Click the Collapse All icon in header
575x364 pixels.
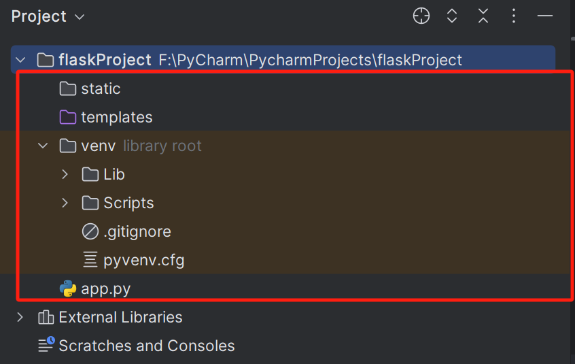483,16
